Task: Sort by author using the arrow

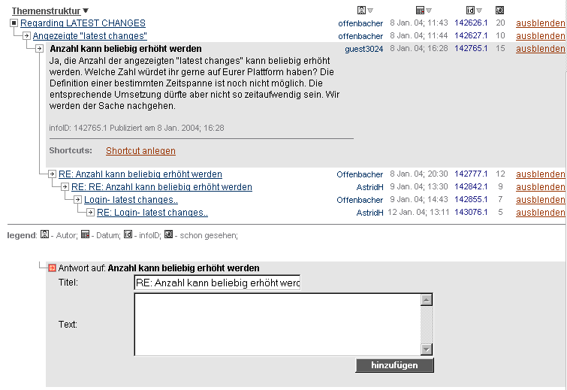Action: (x=370, y=11)
